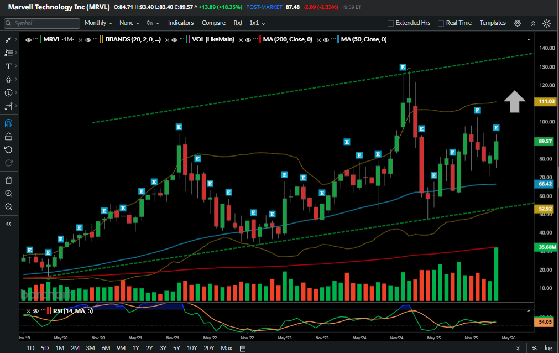Image resolution: width=559 pixels, height=353 pixels.
Task: Hide the VOL indicator eye
Action: tap(174, 40)
